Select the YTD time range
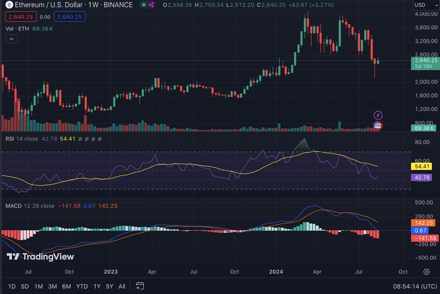Viewport: 440px width, 294px height. (82, 286)
